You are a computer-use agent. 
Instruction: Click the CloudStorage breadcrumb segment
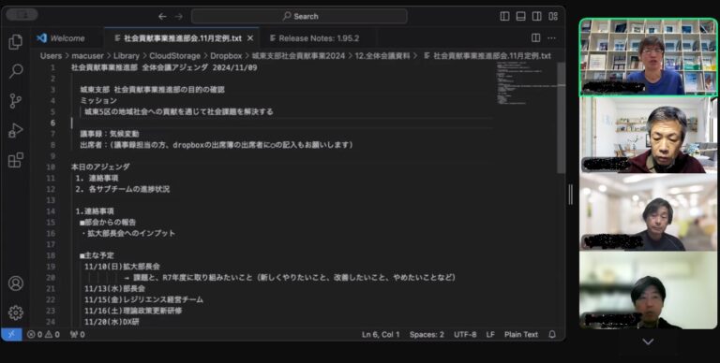point(175,56)
